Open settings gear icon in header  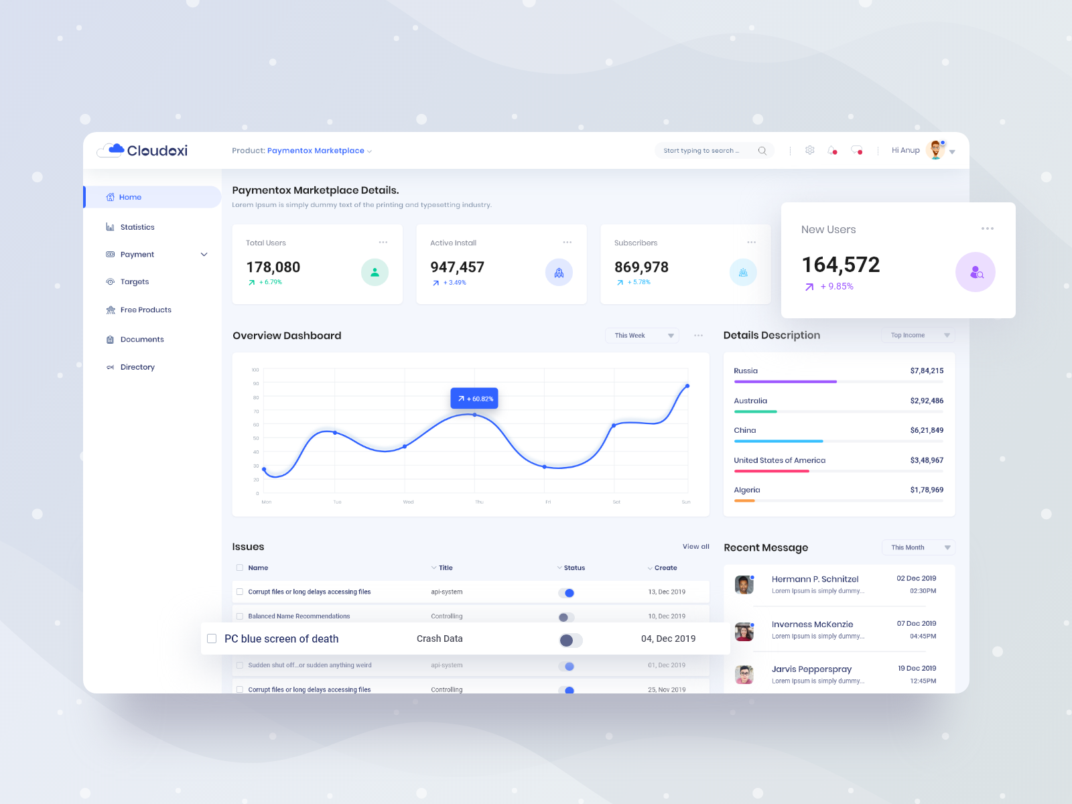809,150
